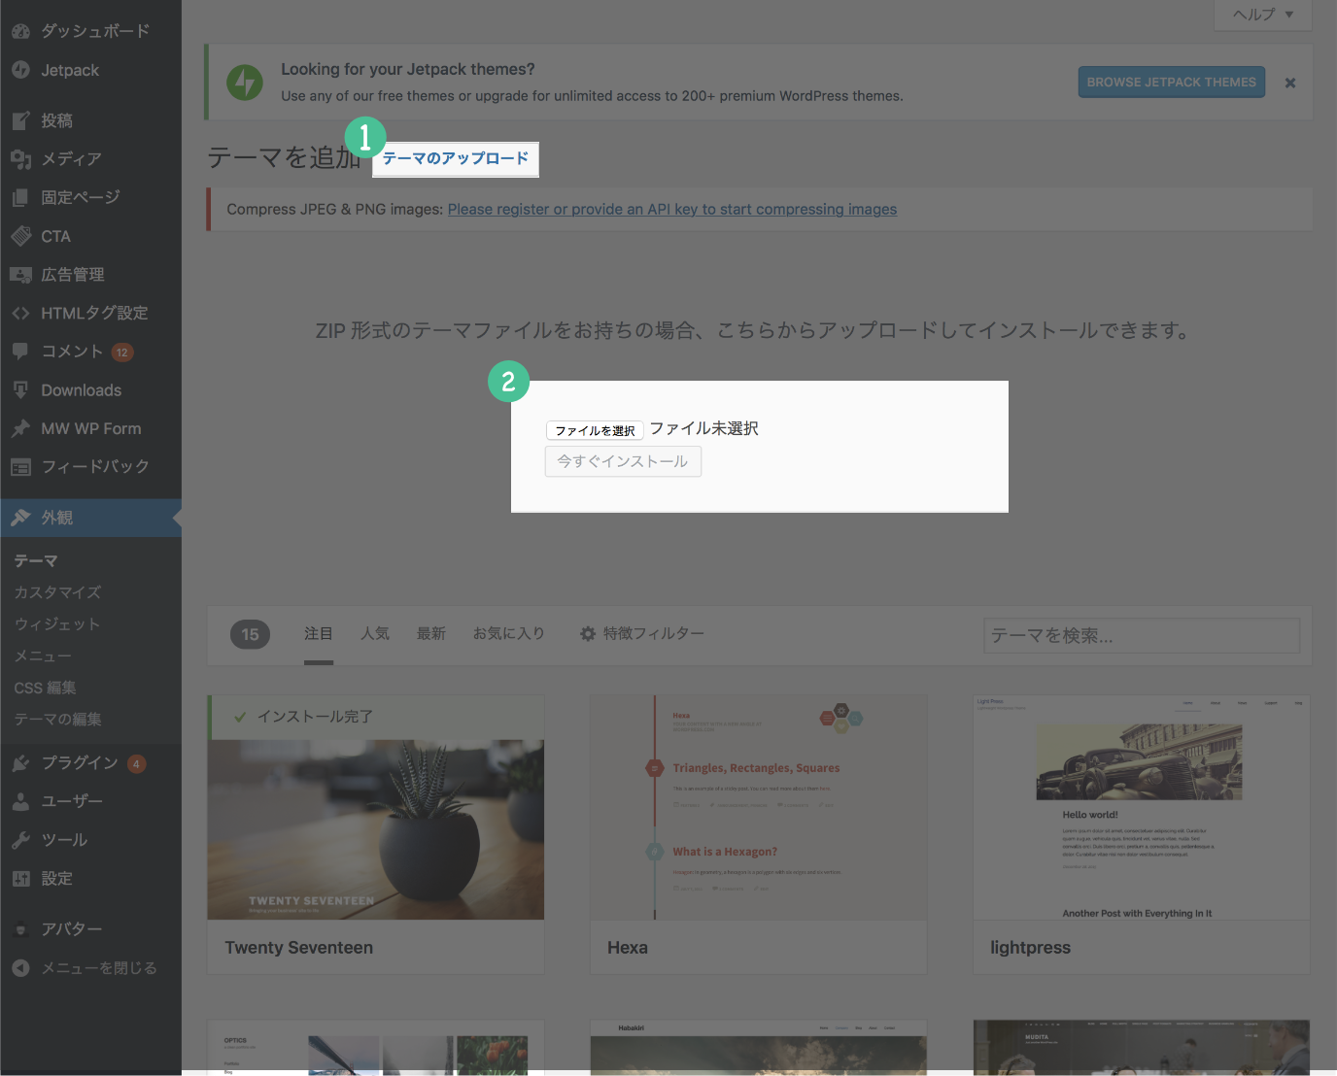Click the comment bubble icon for コメント
1337x1076 pixels.
[x=20, y=352]
